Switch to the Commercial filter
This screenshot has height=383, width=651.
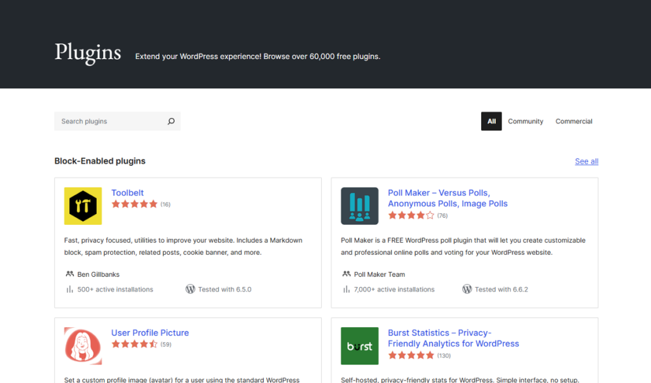(574, 121)
